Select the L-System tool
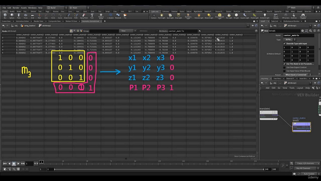The image size is (321, 181). pos(110,16)
